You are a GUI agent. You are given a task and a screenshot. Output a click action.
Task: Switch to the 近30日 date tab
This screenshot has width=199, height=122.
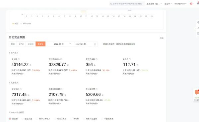pyautogui.click(x=31, y=44)
